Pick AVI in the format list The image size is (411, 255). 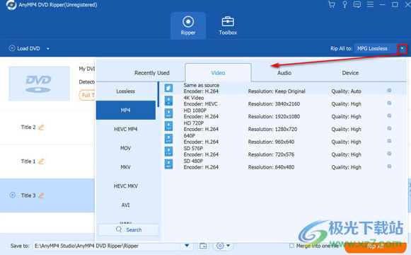125,205
